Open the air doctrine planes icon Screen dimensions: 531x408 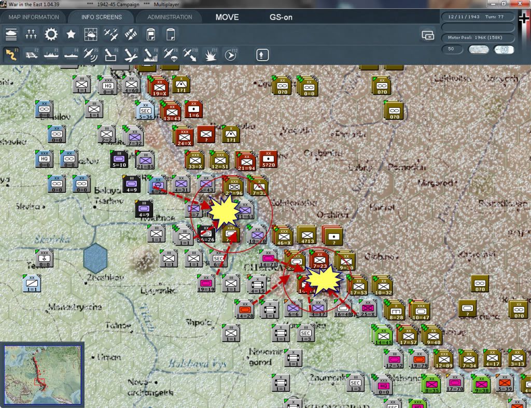[111, 35]
